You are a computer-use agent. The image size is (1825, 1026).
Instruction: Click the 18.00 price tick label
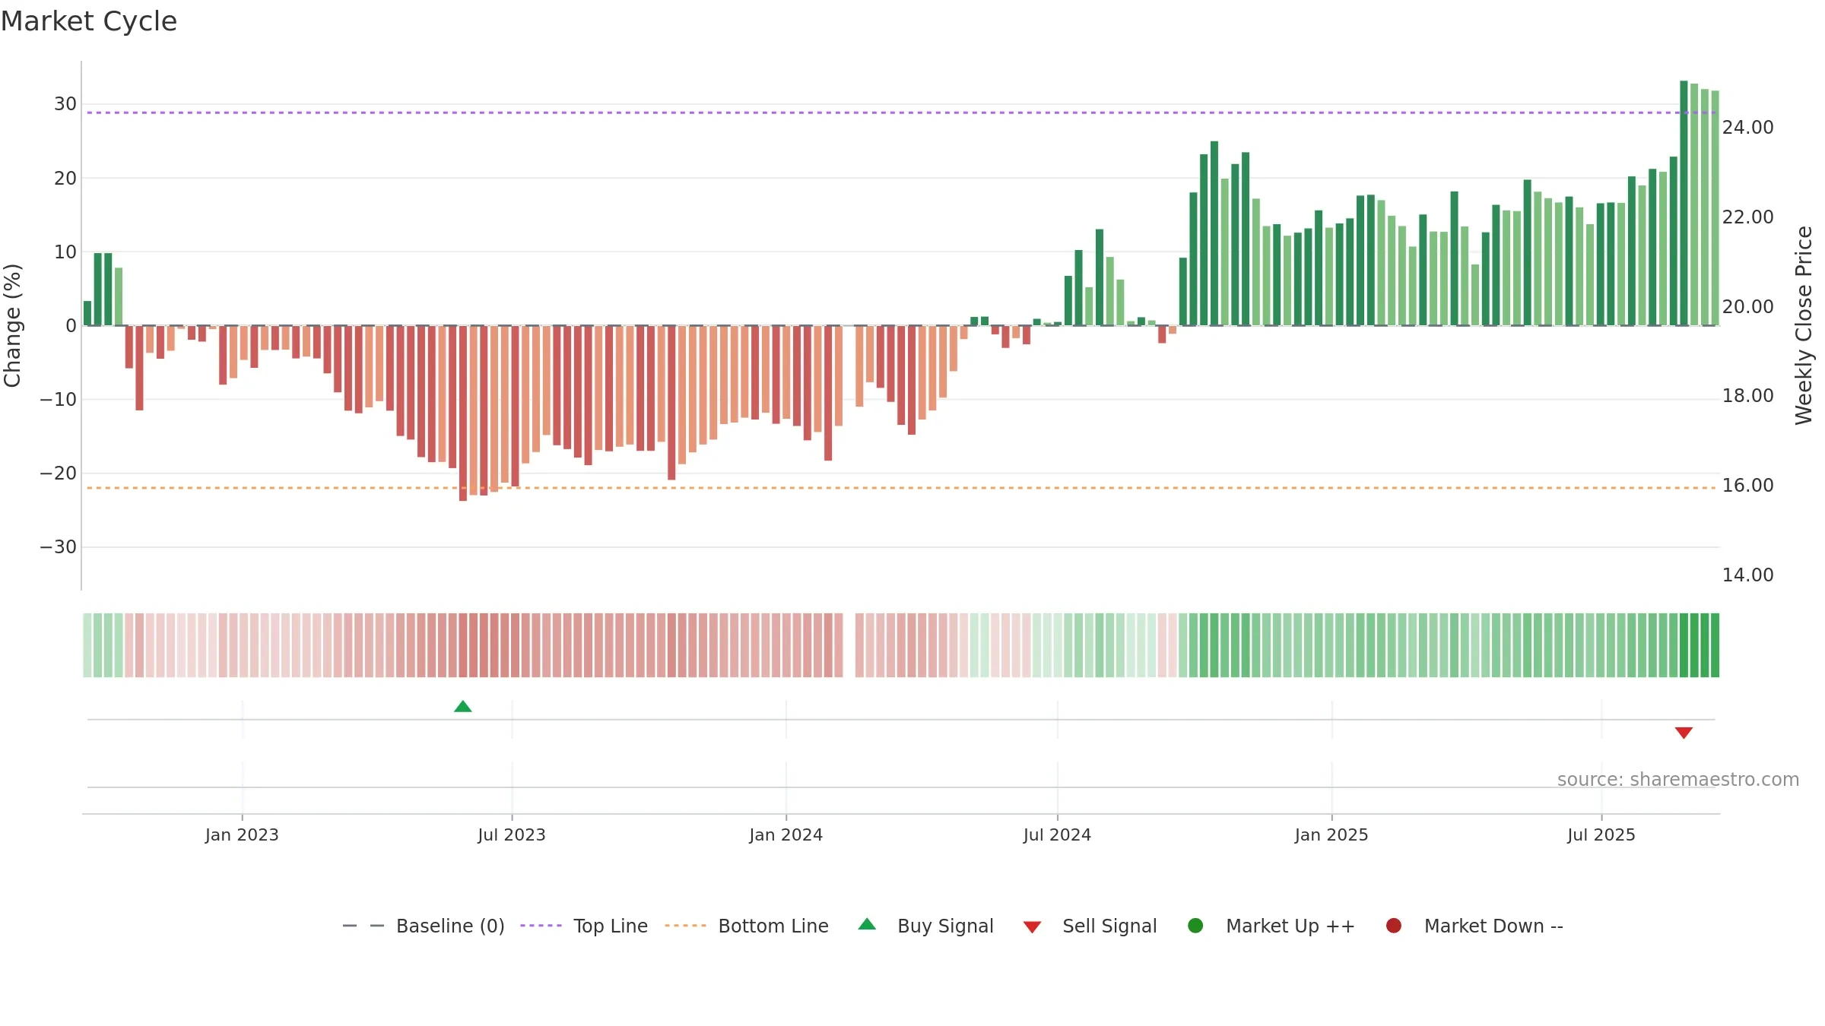click(x=1747, y=396)
